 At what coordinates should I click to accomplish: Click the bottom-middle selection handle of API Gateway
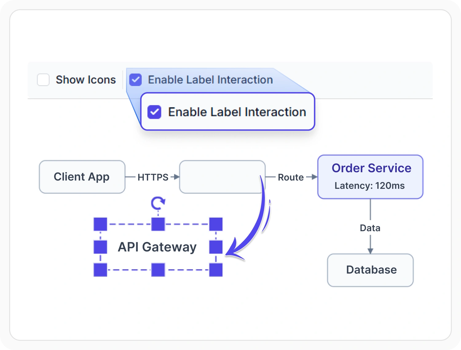click(x=158, y=270)
